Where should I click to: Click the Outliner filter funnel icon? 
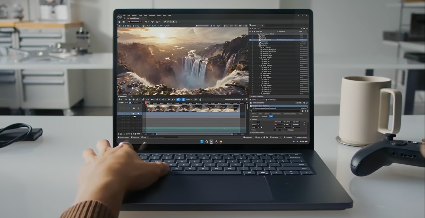pyautogui.click(x=251, y=29)
